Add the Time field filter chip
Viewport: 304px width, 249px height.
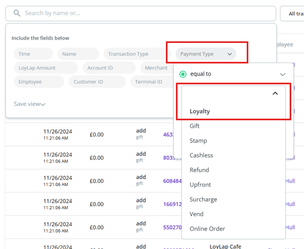coord(34,54)
